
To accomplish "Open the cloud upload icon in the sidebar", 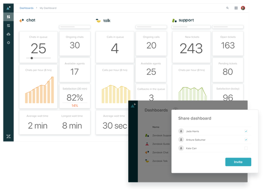I will pyautogui.click(x=8, y=34).
